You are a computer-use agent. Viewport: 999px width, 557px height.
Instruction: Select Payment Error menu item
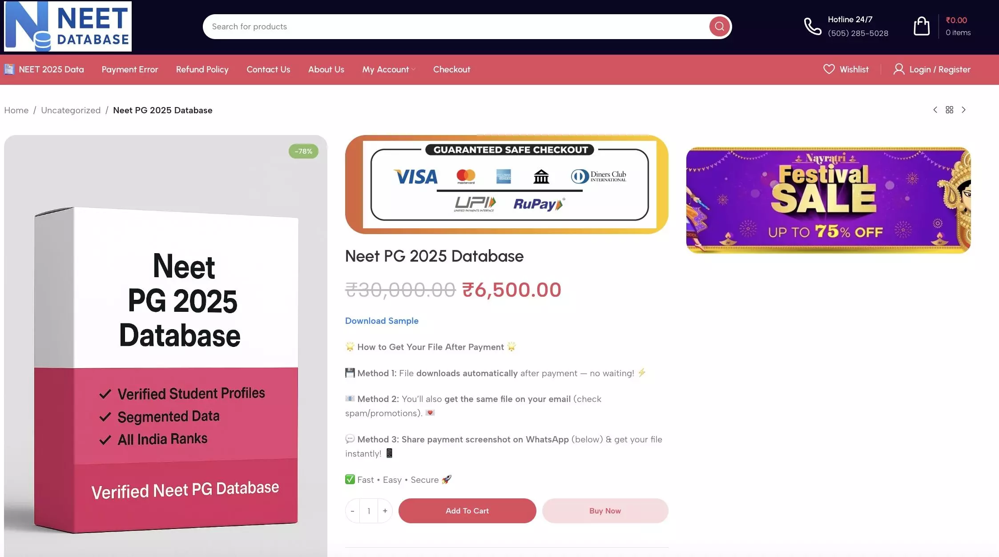click(x=130, y=69)
